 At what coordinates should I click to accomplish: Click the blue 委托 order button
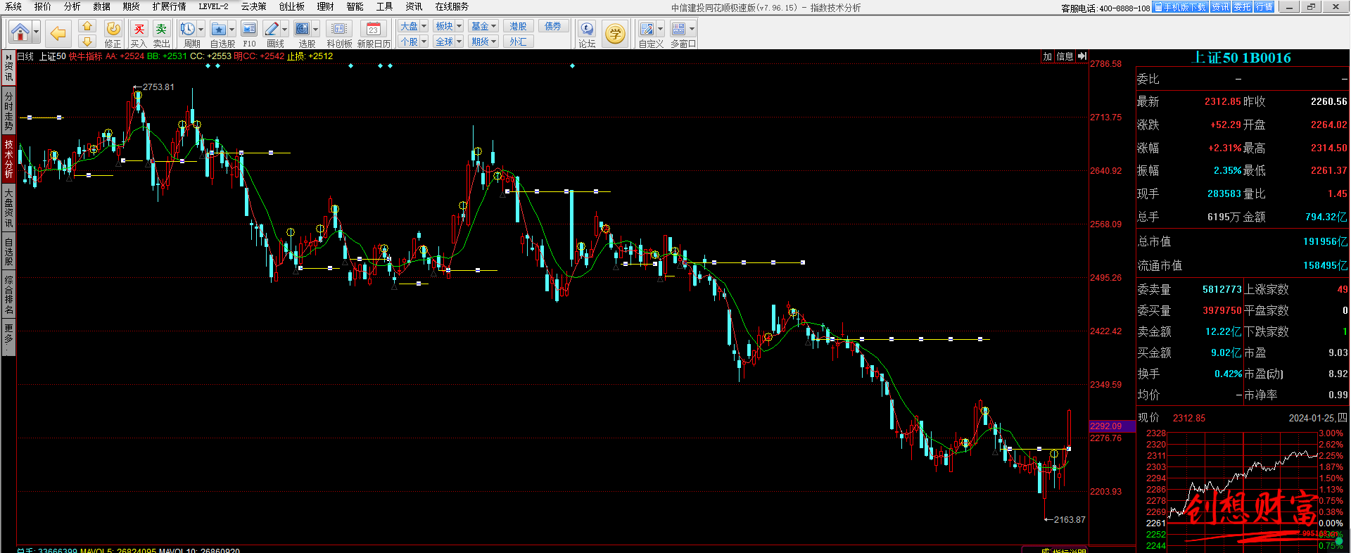[x=1242, y=7]
